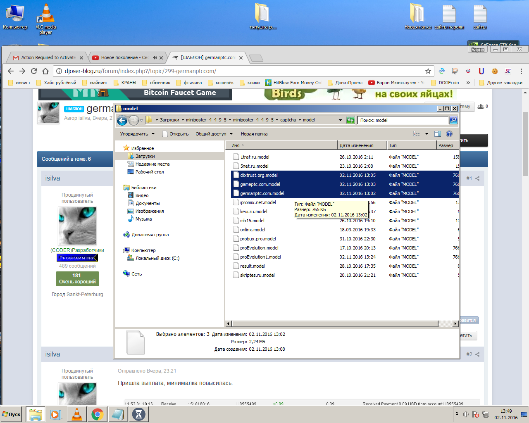The width and height of the screenshot is (529, 423).
Task: Click the share icon next to #1
Action: [477, 178]
